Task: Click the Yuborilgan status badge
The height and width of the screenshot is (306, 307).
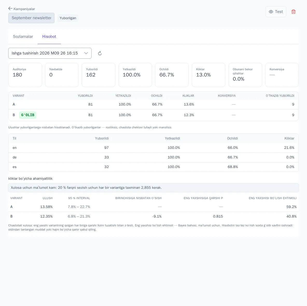Action: pyautogui.click(x=68, y=18)
